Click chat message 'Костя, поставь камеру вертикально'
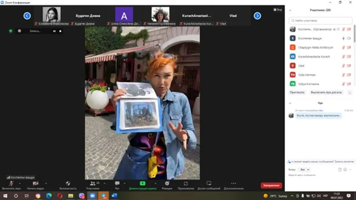Screen dimensions: 356x200 pyautogui.click(x=318, y=115)
